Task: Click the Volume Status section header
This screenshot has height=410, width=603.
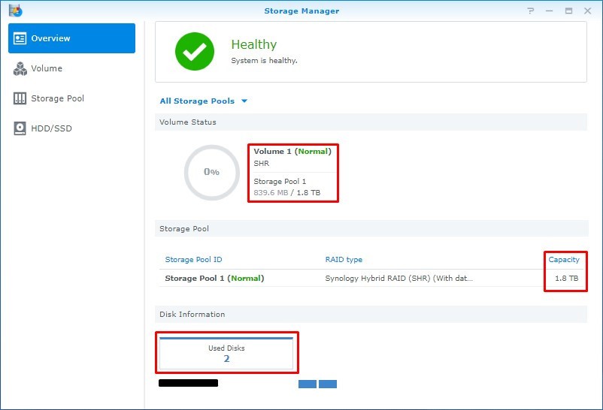Action: (371, 122)
